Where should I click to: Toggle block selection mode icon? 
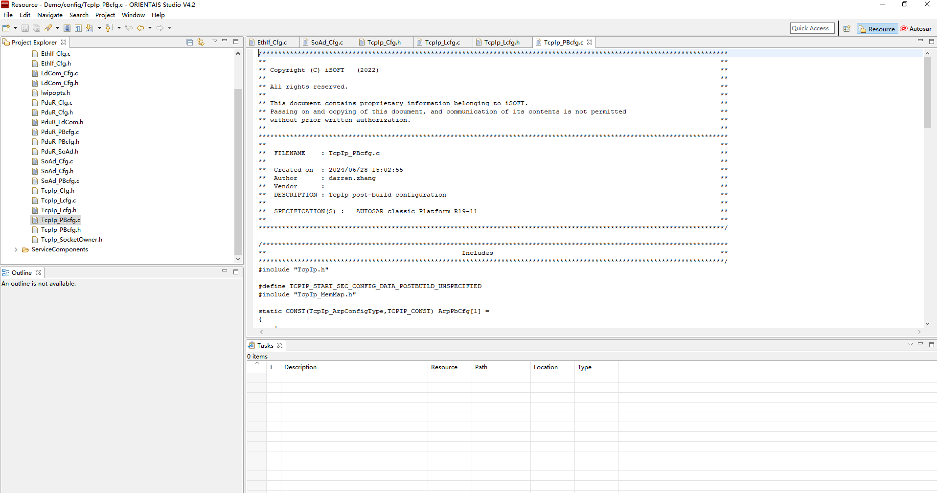(x=67, y=28)
